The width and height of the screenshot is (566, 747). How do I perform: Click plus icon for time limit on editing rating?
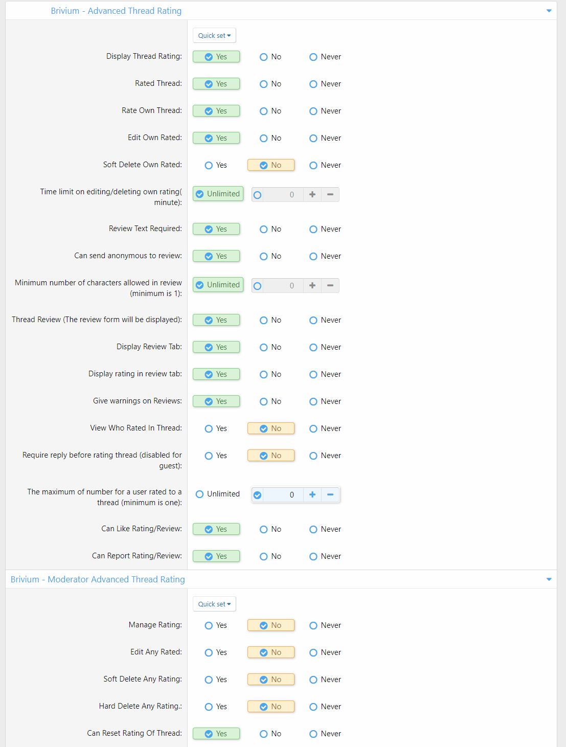312,194
